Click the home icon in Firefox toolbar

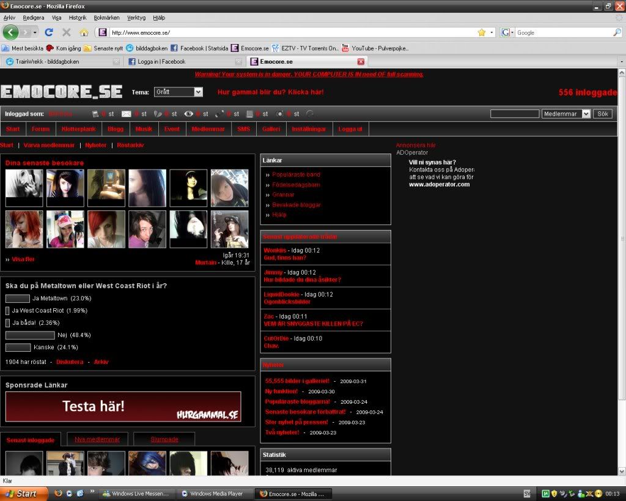[x=84, y=32]
